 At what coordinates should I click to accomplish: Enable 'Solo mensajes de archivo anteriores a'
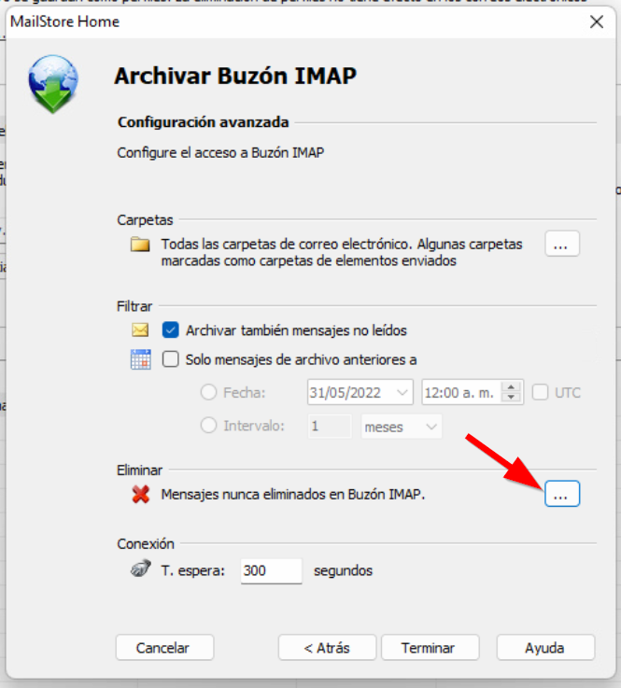tap(170, 359)
